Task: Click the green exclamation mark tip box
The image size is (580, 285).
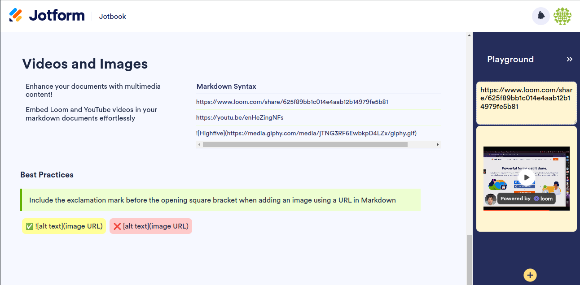Action: pos(220,200)
